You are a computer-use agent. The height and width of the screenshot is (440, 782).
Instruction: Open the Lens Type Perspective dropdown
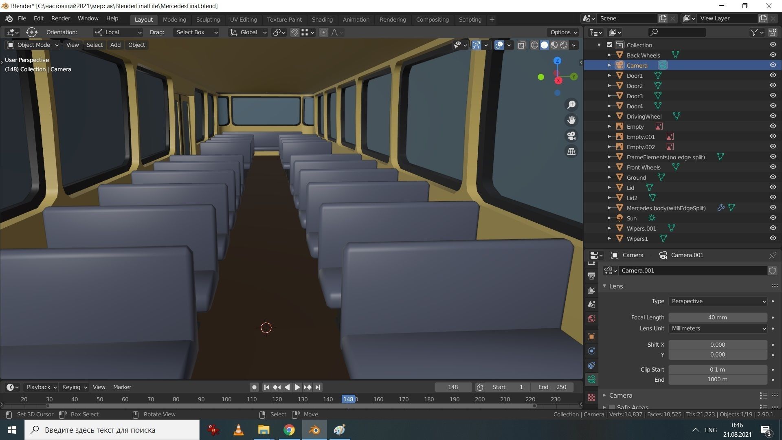point(718,301)
